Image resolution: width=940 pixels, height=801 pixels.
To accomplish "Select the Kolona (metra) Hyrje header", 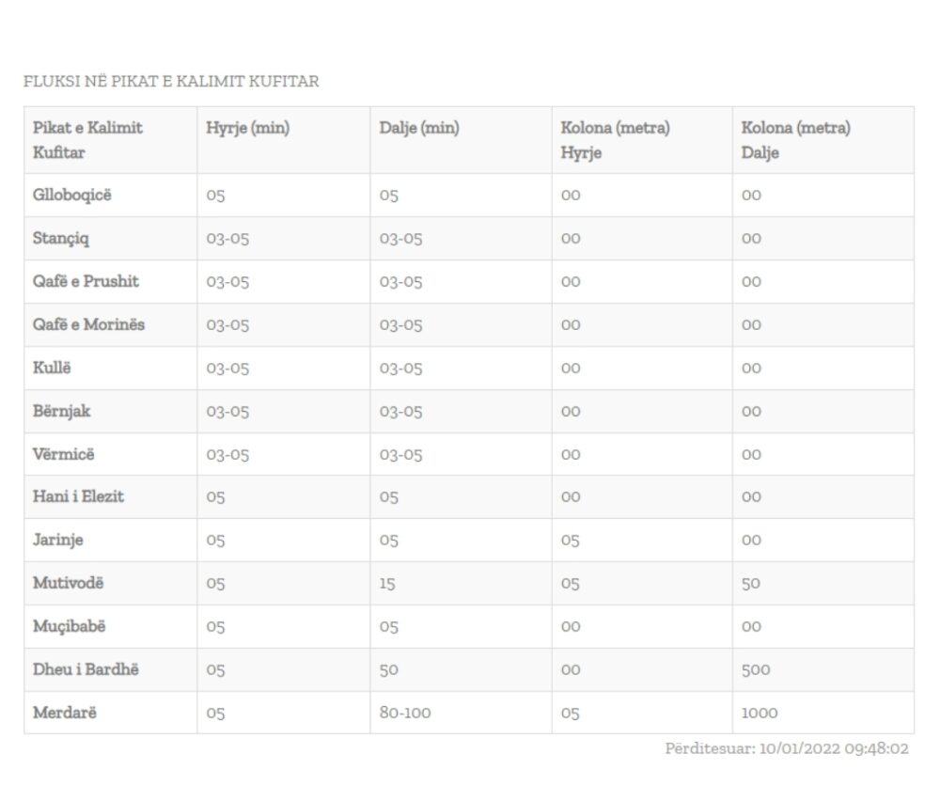I will tap(615, 140).
